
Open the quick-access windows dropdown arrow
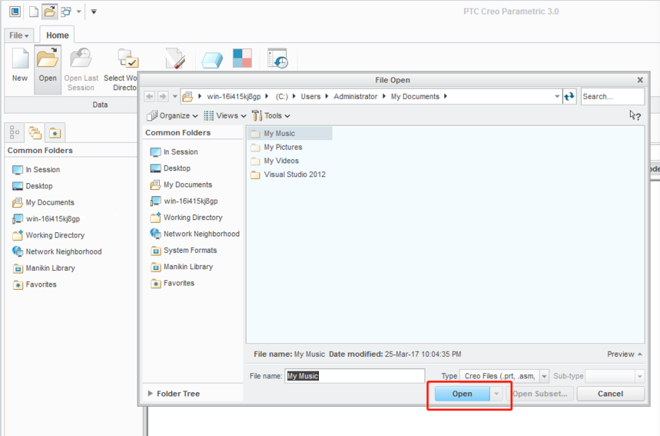pyautogui.click(x=78, y=12)
